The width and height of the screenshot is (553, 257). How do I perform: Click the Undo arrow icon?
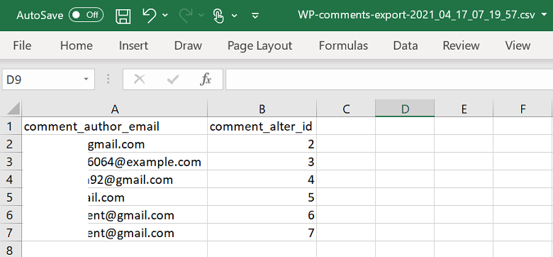(x=149, y=16)
